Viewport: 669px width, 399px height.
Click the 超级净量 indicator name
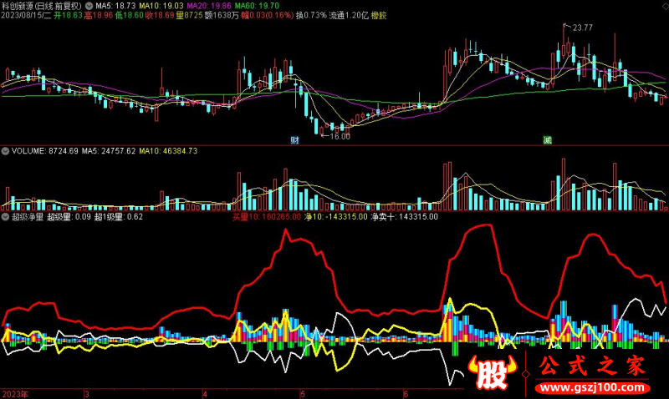click(x=28, y=217)
